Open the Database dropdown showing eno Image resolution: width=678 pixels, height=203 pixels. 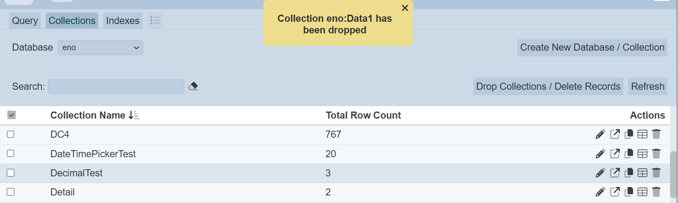(x=100, y=48)
